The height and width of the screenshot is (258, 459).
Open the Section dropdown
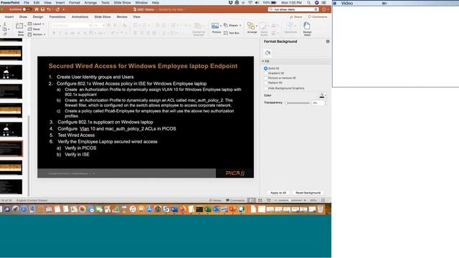point(37,34)
